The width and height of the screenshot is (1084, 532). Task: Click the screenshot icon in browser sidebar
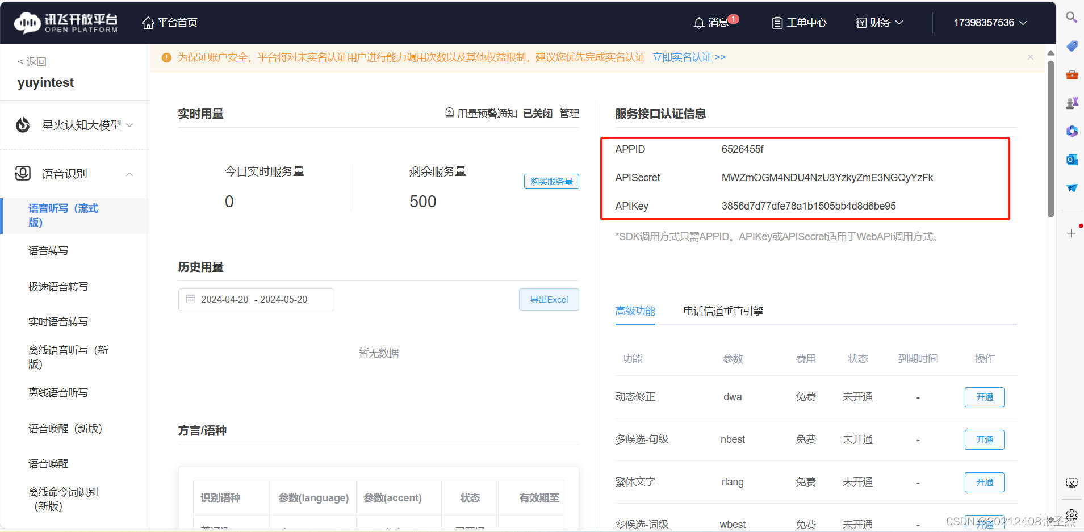click(1072, 483)
